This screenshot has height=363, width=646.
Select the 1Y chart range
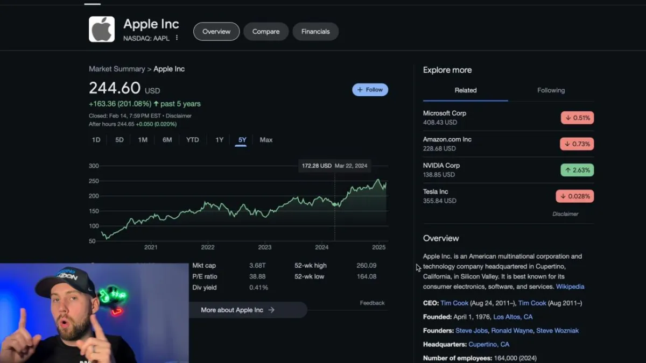(x=220, y=140)
